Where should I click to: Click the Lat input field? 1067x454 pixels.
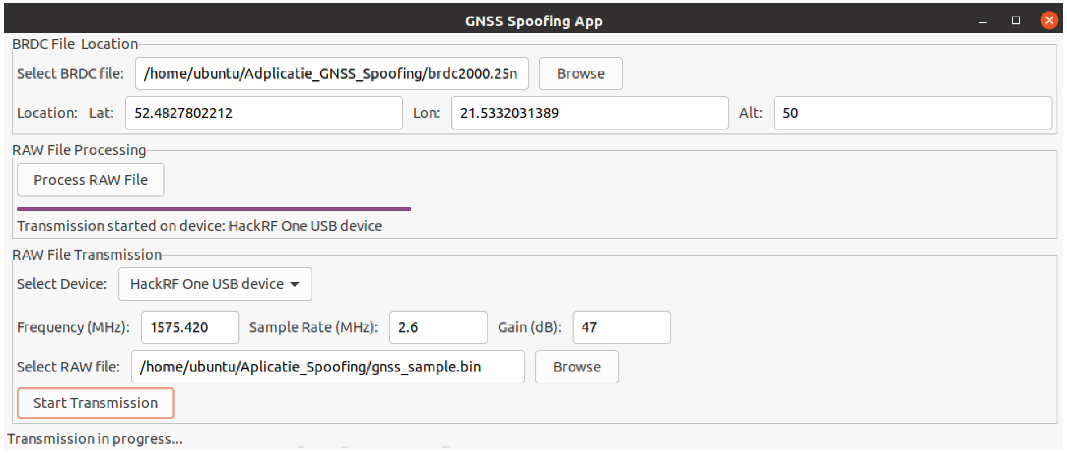(x=263, y=113)
